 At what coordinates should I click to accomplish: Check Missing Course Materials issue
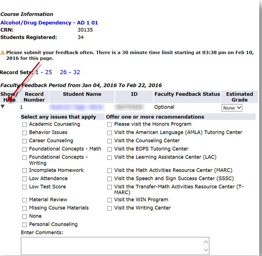click(x=25, y=208)
